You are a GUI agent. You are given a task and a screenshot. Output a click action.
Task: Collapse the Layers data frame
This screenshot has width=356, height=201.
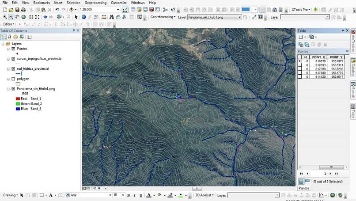point(3,44)
